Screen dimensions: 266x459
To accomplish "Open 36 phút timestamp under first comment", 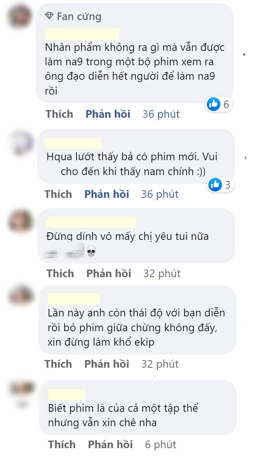I will click(161, 114).
